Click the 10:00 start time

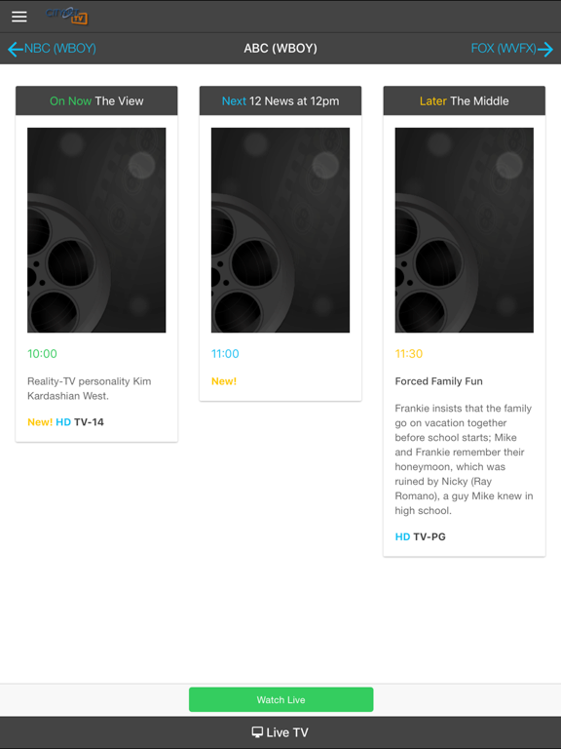coord(43,353)
